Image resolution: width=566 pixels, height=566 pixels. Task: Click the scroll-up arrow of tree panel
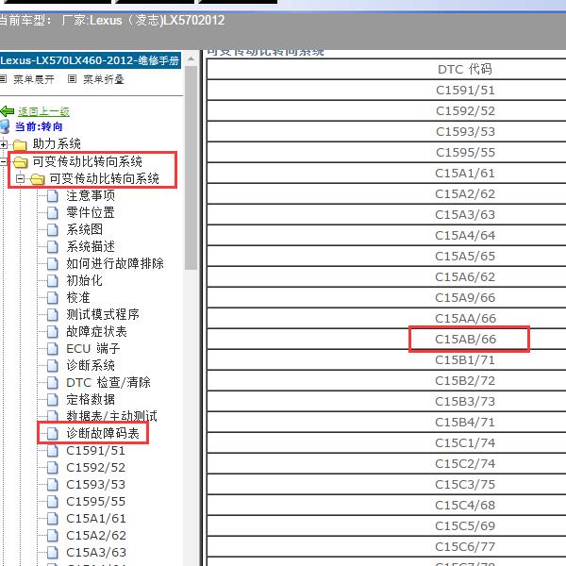[x=191, y=58]
